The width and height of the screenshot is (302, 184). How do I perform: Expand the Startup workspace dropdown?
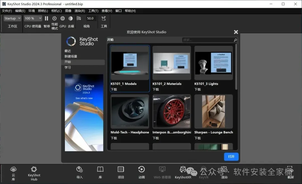coord(12,18)
